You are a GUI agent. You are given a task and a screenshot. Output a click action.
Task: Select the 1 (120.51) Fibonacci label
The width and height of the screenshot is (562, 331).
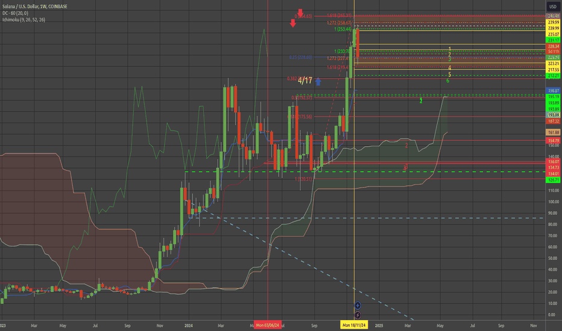point(303,179)
